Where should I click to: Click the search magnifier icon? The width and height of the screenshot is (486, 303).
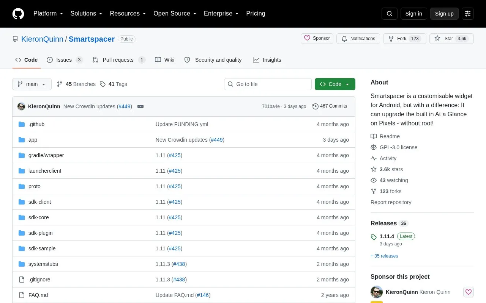click(x=390, y=14)
